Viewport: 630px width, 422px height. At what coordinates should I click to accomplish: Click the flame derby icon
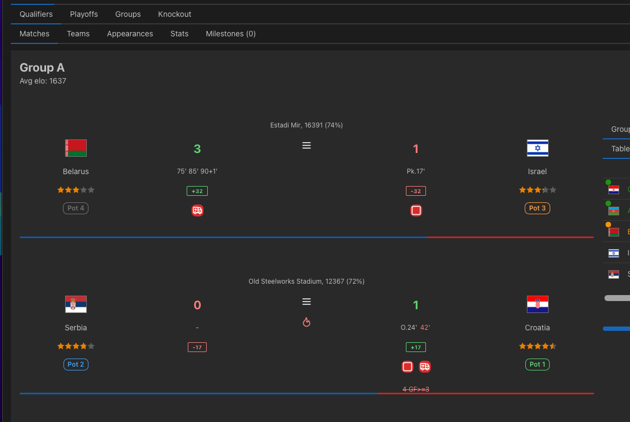307,322
